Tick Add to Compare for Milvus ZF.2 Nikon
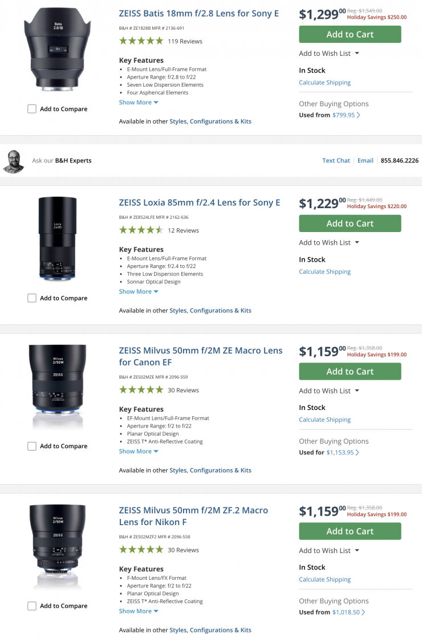The image size is (422, 642). [x=32, y=606]
